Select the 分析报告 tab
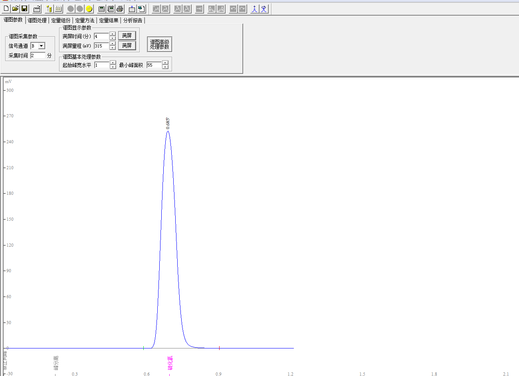519x376 pixels. click(133, 20)
